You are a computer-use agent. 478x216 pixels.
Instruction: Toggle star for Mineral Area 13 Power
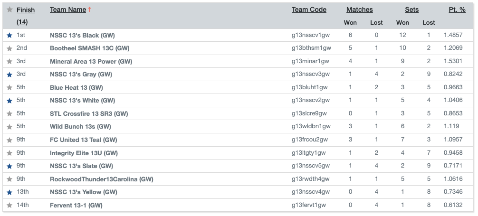pyautogui.click(x=10, y=62)
